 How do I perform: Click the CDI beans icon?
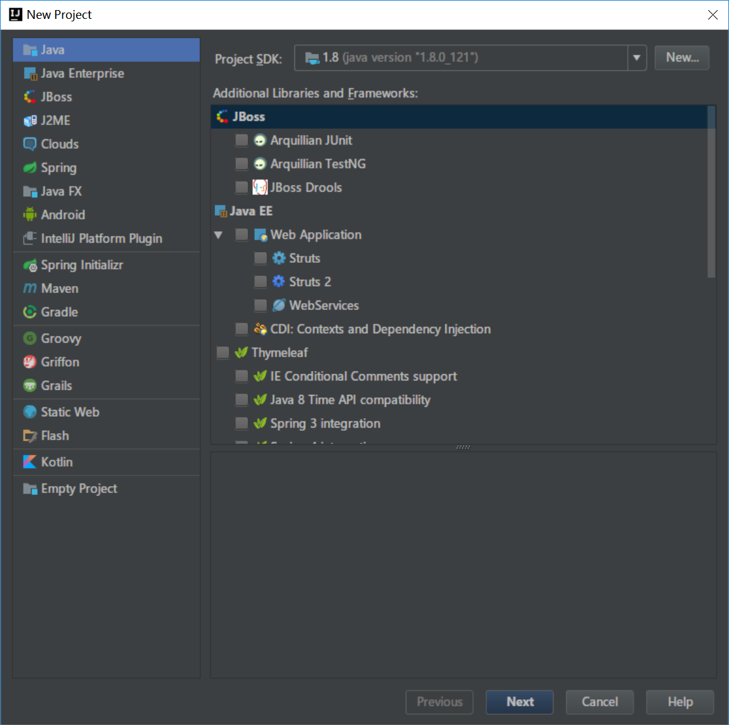[x=260, y=329]
